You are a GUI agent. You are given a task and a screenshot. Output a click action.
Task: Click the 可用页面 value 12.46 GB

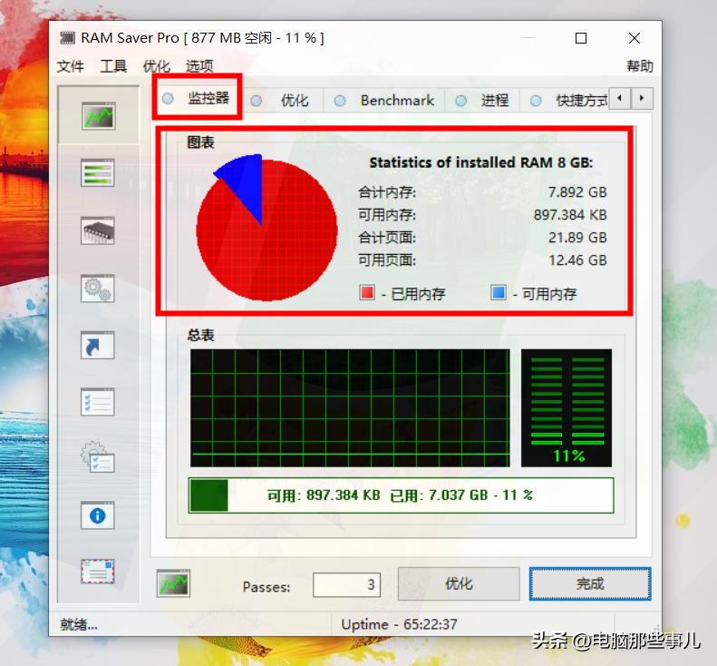[577, 260]
